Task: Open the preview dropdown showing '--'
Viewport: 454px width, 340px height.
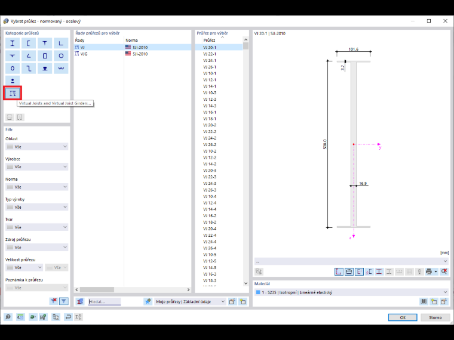Action: (351, 261)
